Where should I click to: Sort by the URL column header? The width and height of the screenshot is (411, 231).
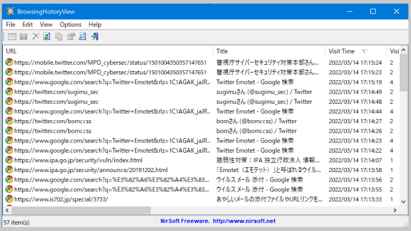tap(108, 51)
